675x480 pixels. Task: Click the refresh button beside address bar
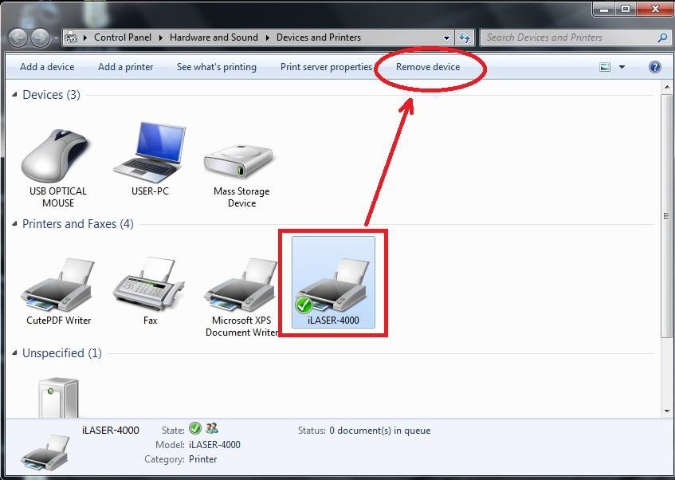pos(465,37)
